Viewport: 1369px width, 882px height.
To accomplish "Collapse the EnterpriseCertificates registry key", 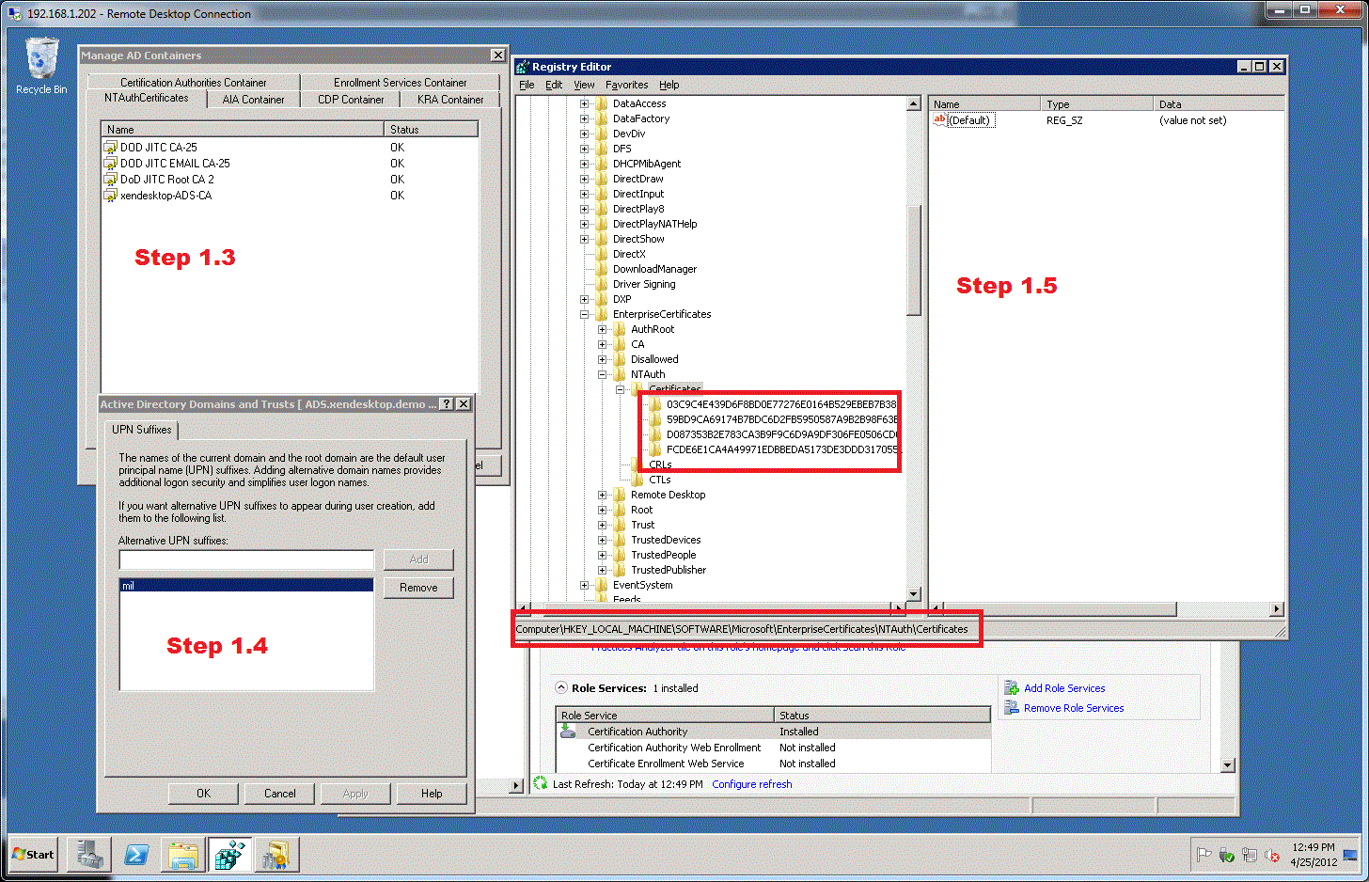I will [x=585, y=314].
